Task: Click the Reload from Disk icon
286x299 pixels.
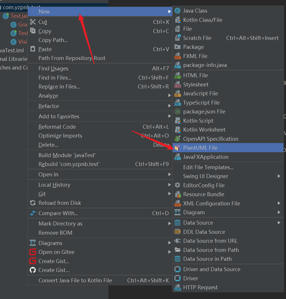Action: (33, 203)
